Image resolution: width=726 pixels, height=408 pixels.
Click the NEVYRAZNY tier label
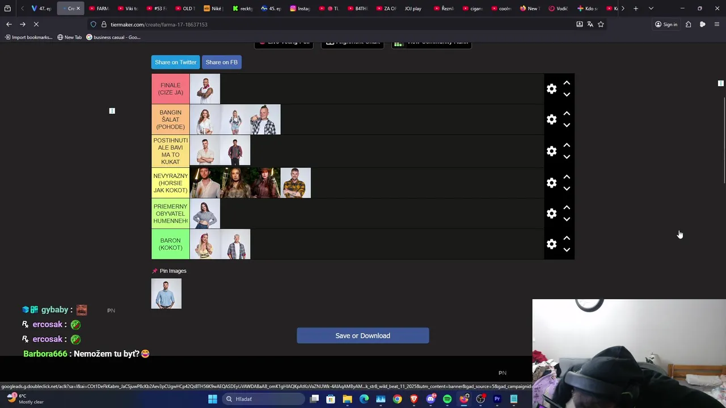(171, 183)
